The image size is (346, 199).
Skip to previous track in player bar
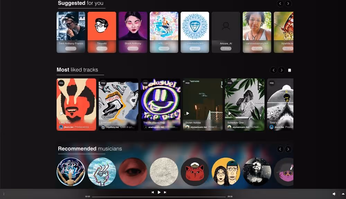[x=153, y=192]
